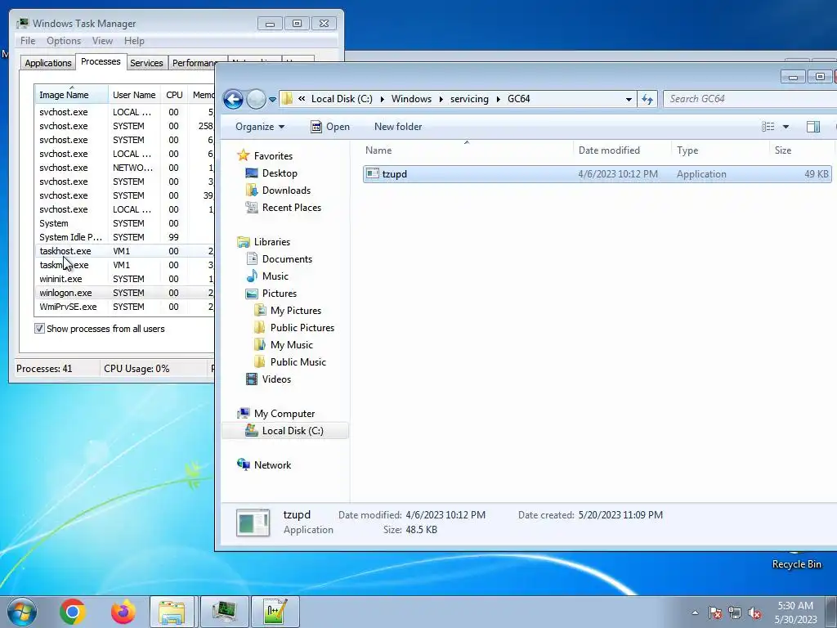The height and width of the screenshot is (628, 837).
Task: Click servicing in breadcrumb path
Action: (x=469, y=99)
